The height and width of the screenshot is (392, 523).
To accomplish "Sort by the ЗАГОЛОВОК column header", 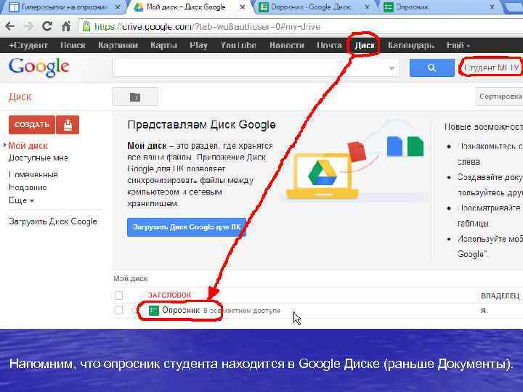I will coord(169,295).
